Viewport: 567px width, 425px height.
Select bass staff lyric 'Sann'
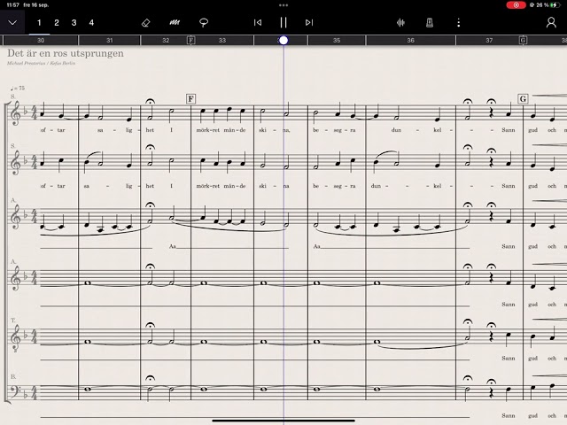[508, 415]
